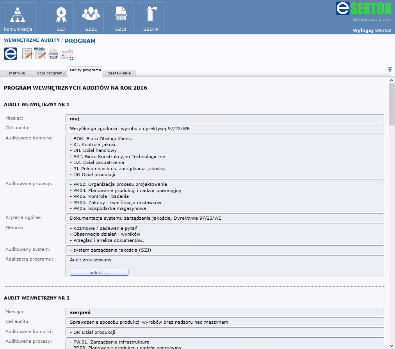The height and width of the screenshot is (349, 395).
Task: Switch to the opis programu tab
Action: coord(51,73)
